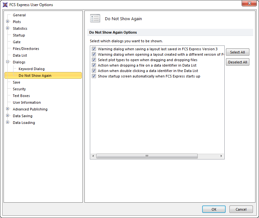Click the horizontal scrollbar thumb in options list
The width and height of the screenshot is (259, 218).
point(147,156)
